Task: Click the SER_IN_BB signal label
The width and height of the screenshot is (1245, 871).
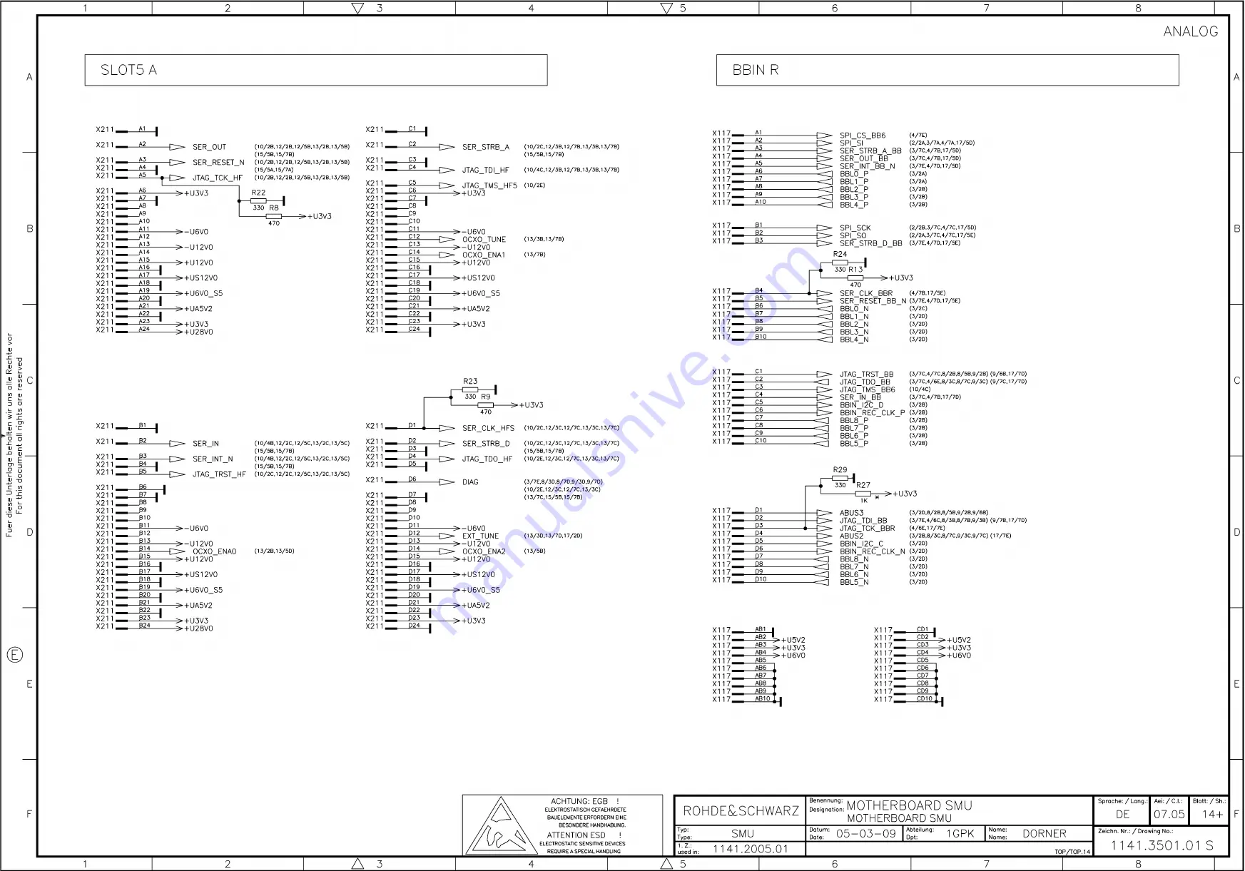Action: coord(860,397)
